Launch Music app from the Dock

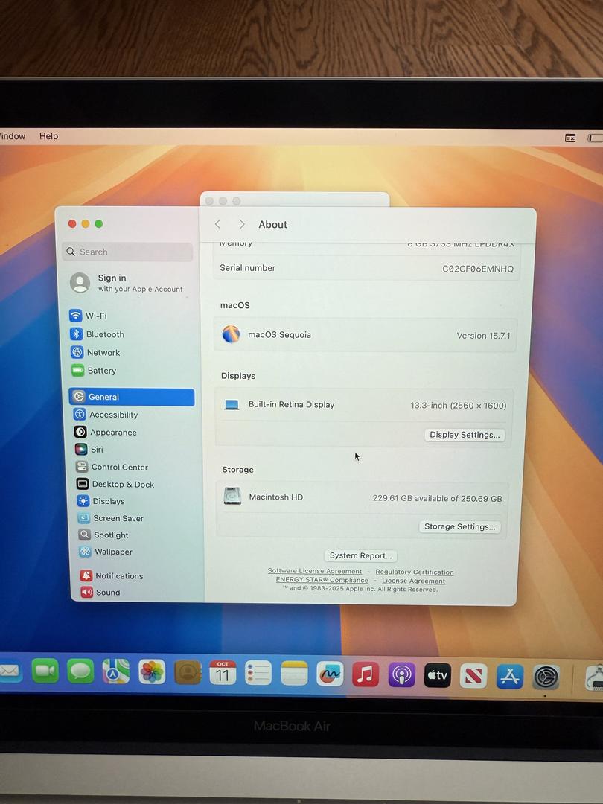click(x=365, y=674)
